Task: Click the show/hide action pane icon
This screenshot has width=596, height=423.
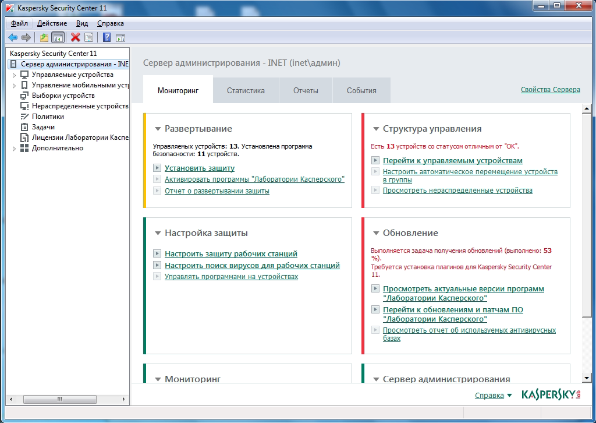Action: tap(120, 37)
